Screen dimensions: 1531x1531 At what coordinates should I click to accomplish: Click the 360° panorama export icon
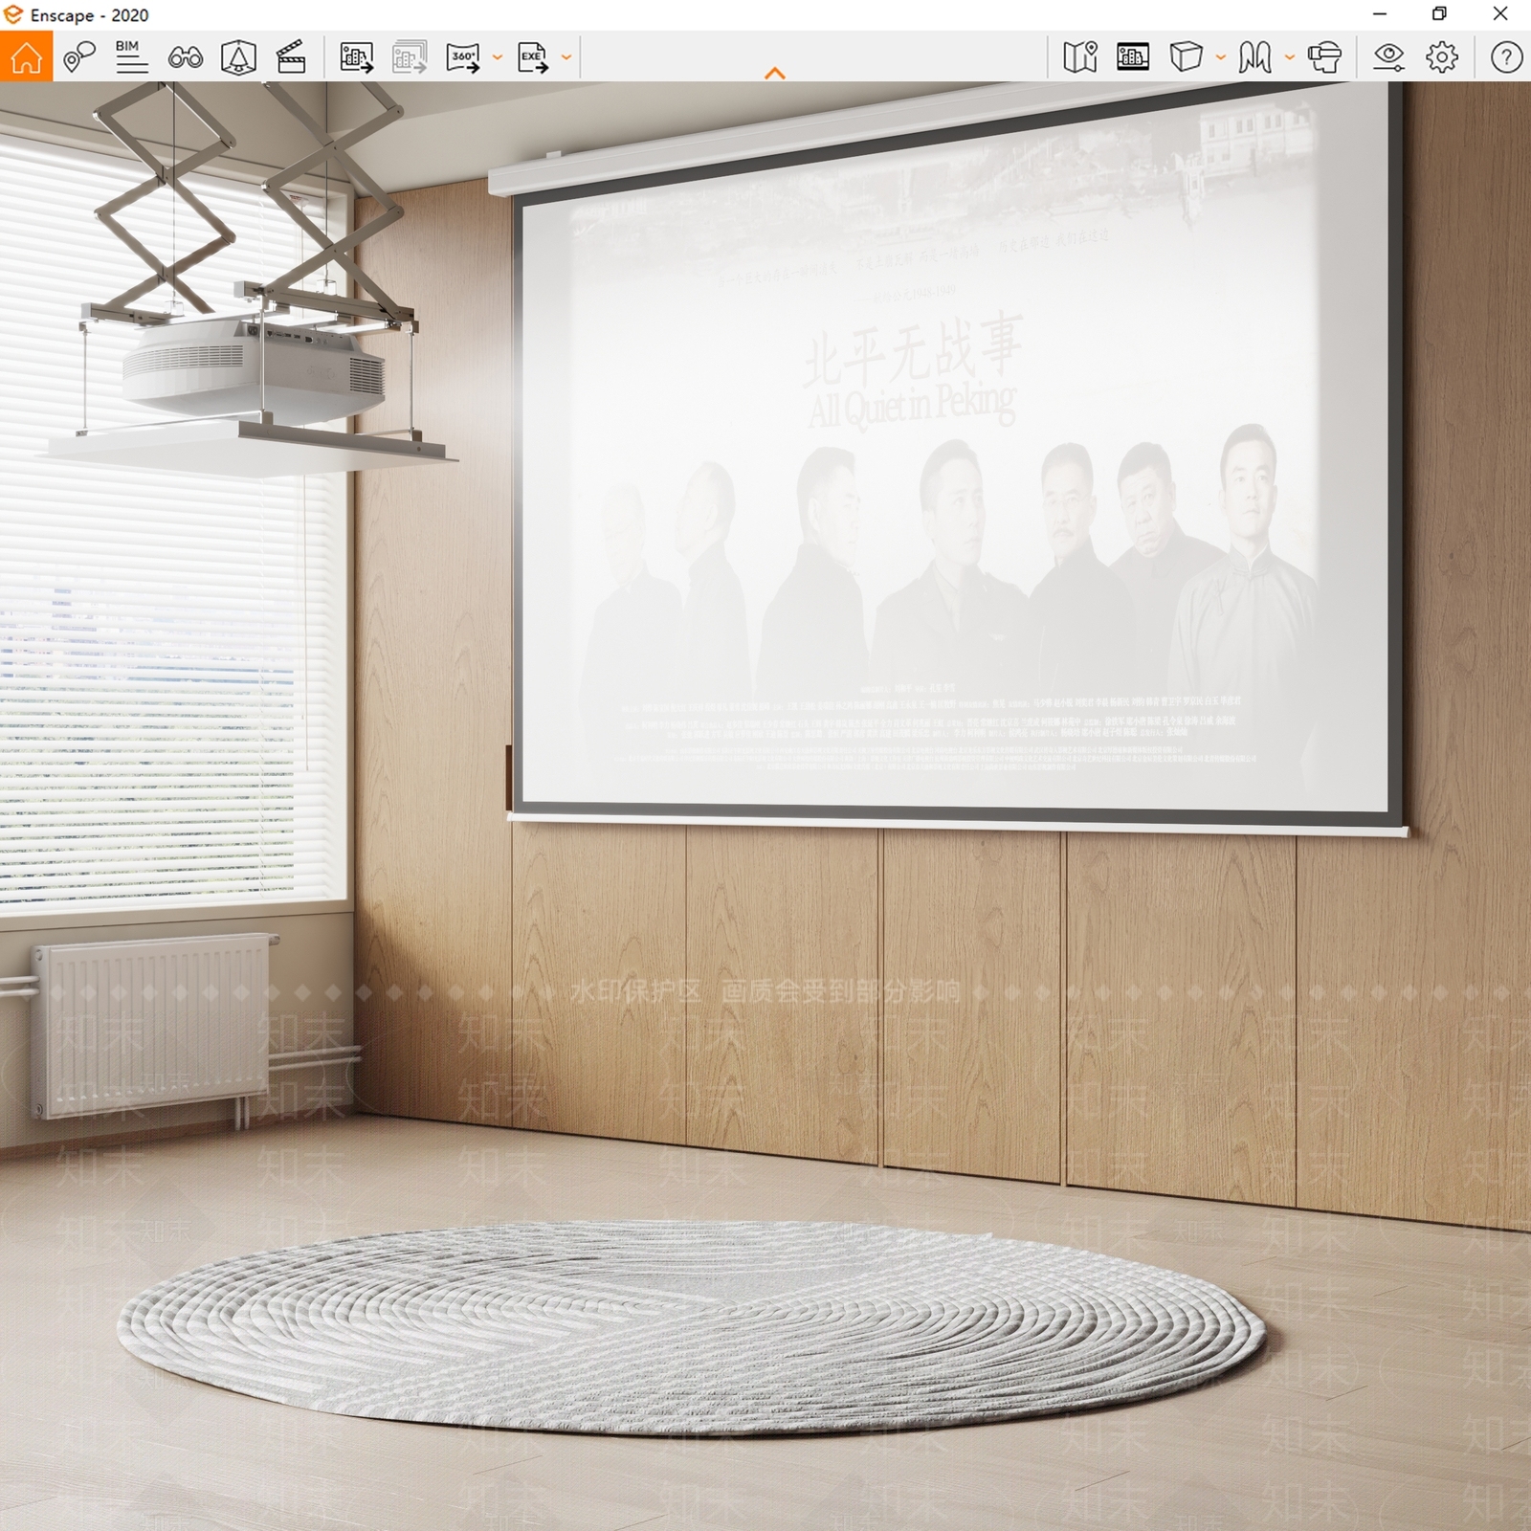click(x=463, y=57)
